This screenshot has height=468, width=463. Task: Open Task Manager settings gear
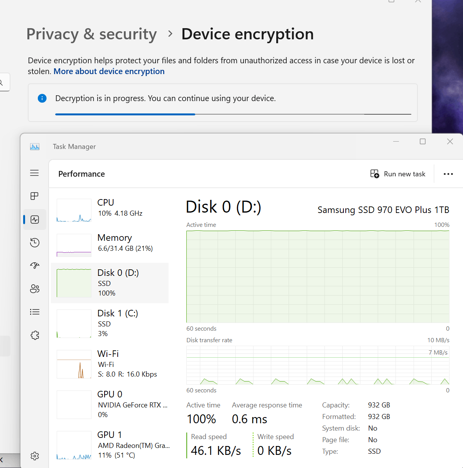[35, 456]
